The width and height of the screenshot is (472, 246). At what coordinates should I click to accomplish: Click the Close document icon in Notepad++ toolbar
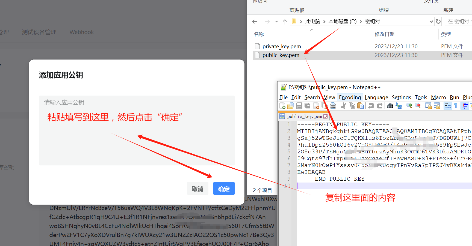[316, 106]
